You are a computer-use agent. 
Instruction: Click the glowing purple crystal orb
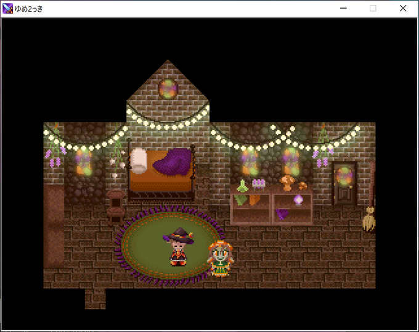[298, 200]
